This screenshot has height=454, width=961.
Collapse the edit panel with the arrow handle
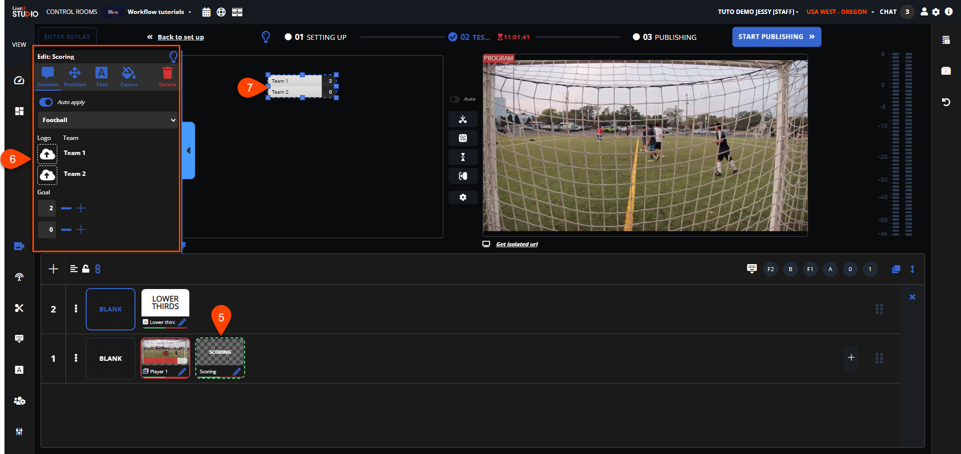188,151
